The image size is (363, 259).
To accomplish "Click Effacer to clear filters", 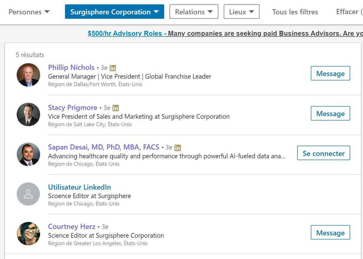I will pos(348,12).
